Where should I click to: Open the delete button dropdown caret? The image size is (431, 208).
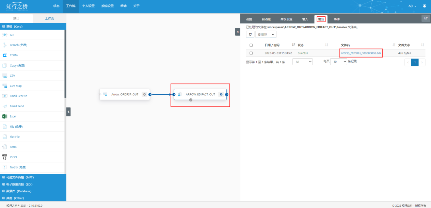click(273, 34)
